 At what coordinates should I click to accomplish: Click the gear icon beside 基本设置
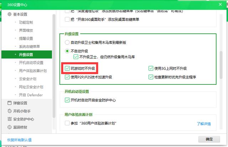tap(10, 14)
